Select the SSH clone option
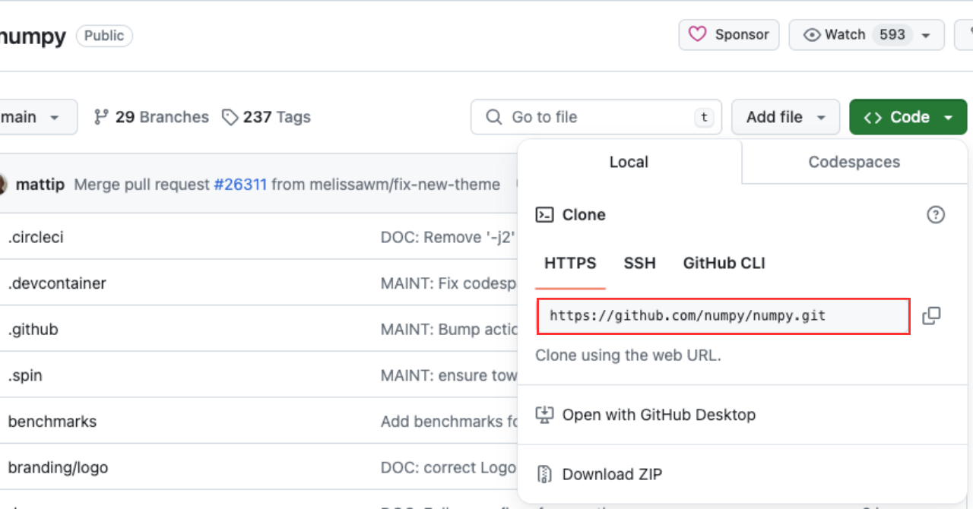 tap(640, 264)
